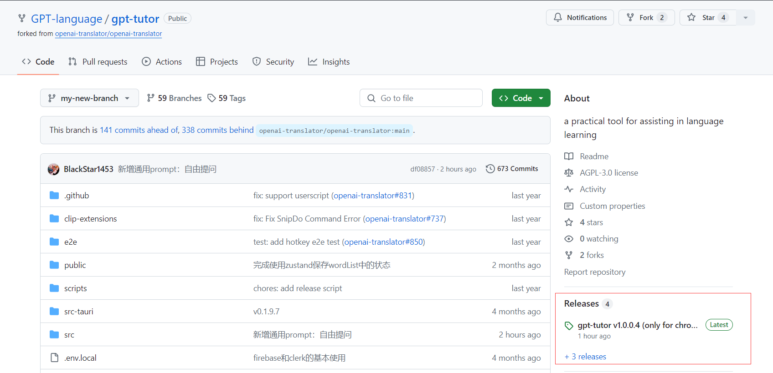Open the Insights tab

pos(329,61)
